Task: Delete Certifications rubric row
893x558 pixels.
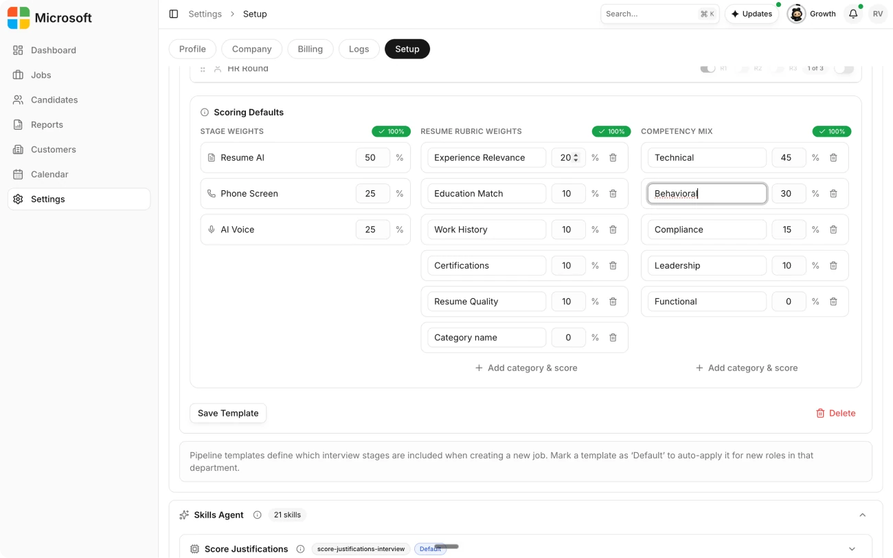Action: point(613,265)
